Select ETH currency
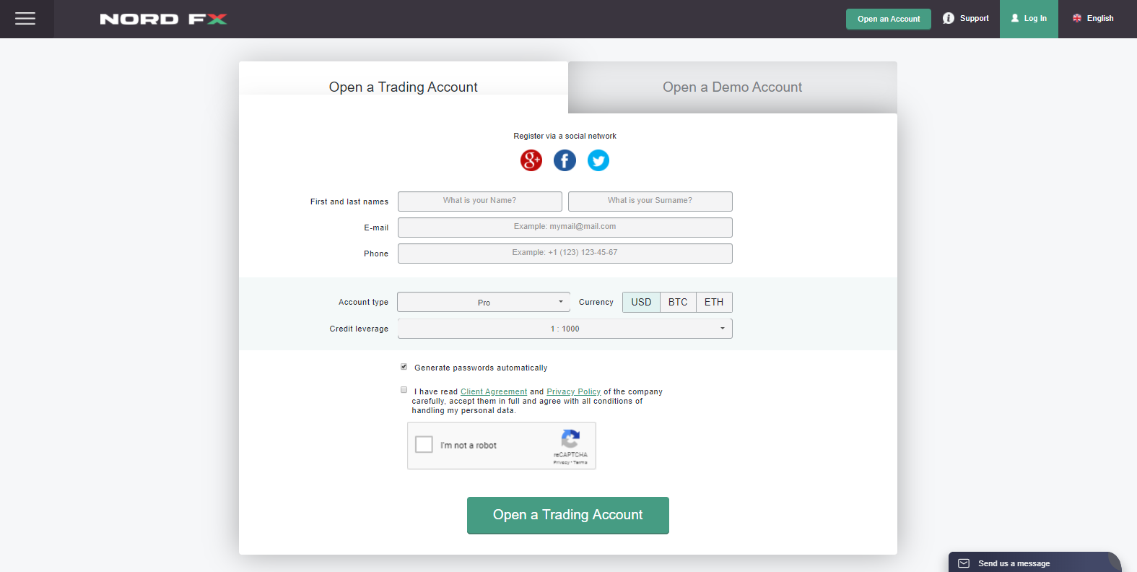The height and width of the screenshot is (572, 1137). (714, 302)
